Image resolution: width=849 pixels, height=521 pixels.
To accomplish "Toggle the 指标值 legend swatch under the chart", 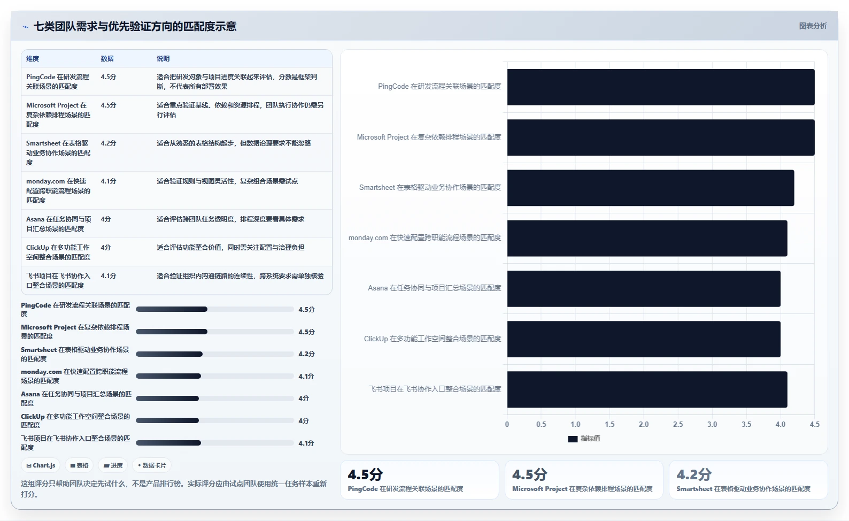I will (573, 439).
